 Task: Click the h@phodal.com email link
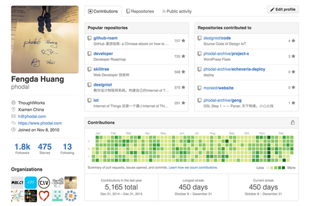[x=32, y=116]
